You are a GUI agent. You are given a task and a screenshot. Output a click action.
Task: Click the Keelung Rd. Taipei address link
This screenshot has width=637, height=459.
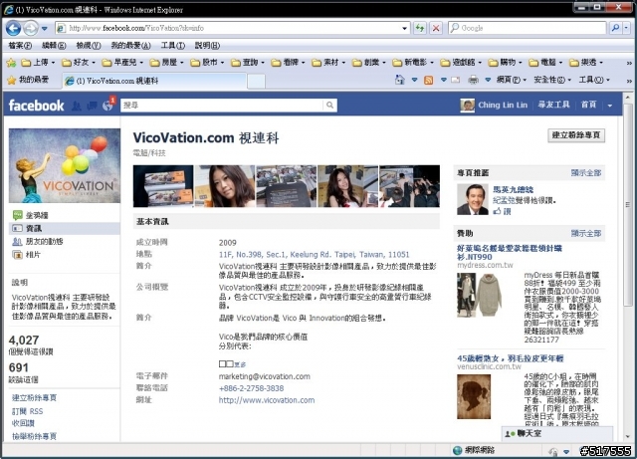coord(314,255)
